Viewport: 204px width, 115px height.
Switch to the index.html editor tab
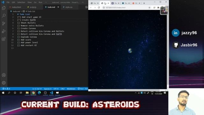(15, 7)
